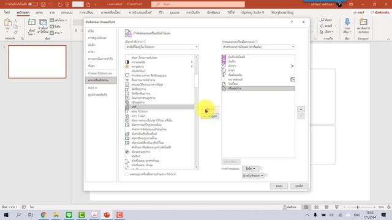
Task: Open Adobe Acrobat from taskbar
Action: (x=94, y=215)
